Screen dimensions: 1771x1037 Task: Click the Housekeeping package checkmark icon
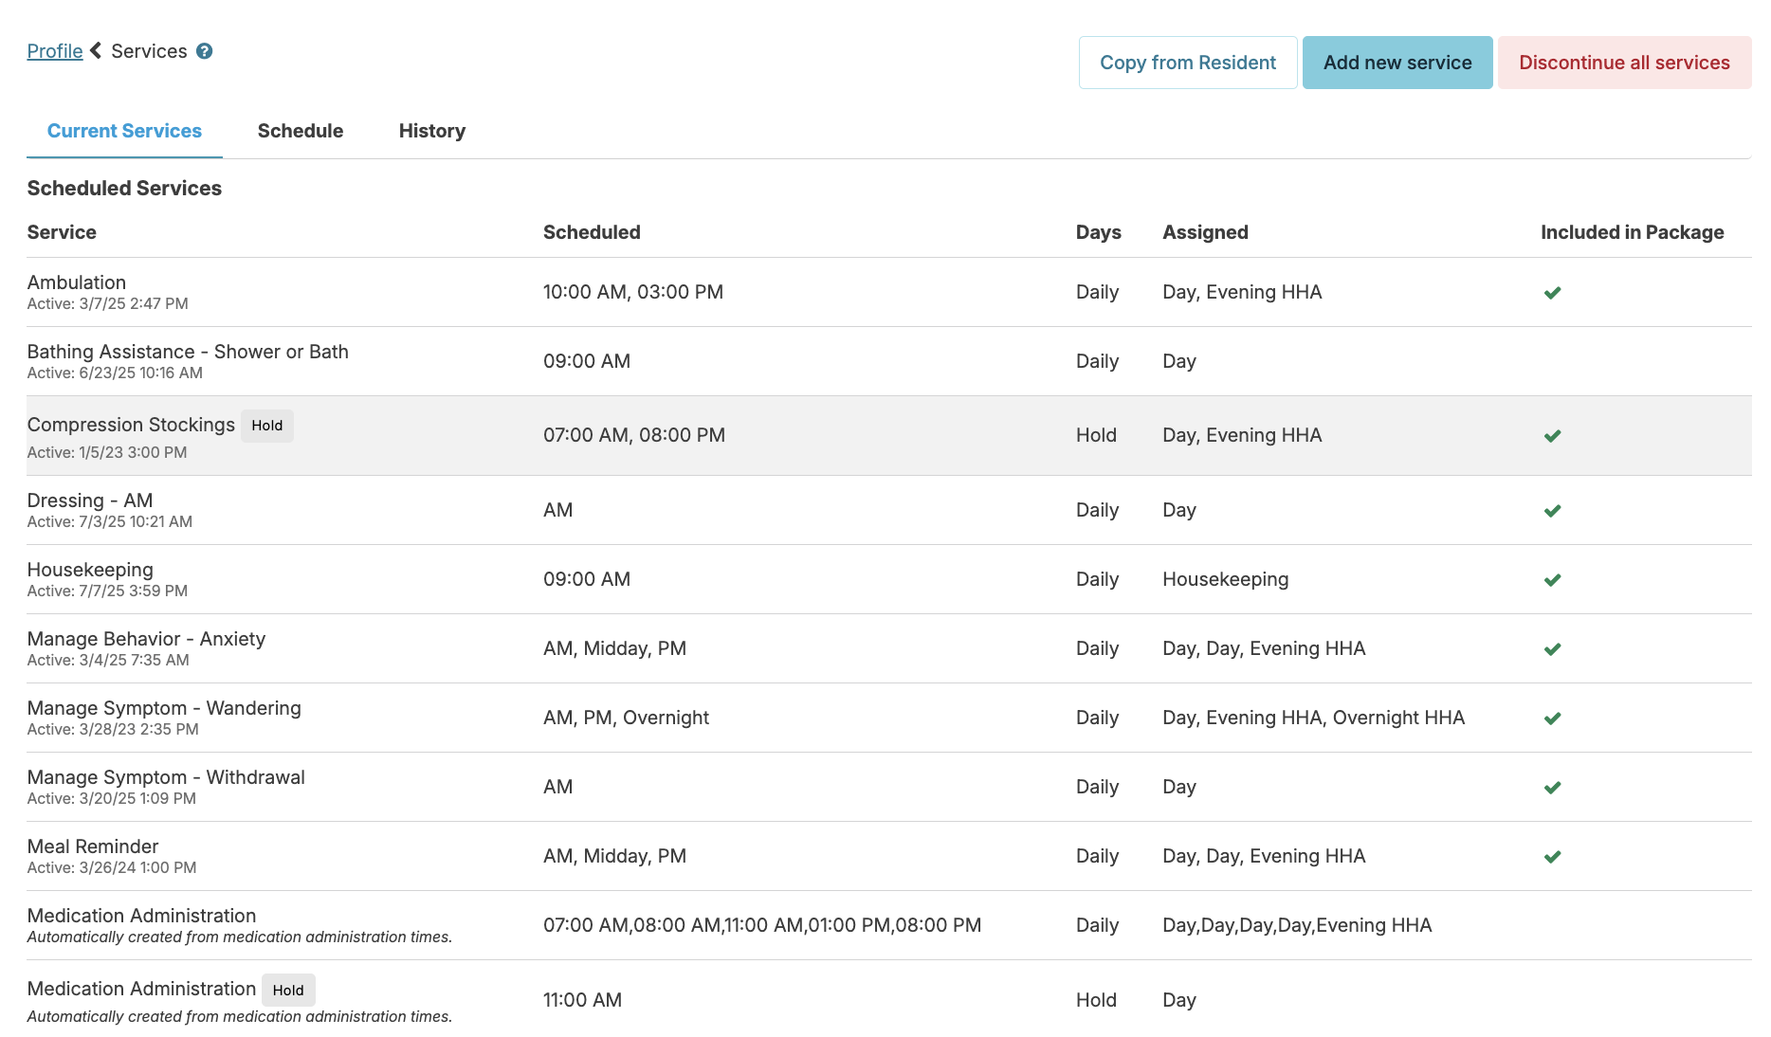(x=1552, y=580)
